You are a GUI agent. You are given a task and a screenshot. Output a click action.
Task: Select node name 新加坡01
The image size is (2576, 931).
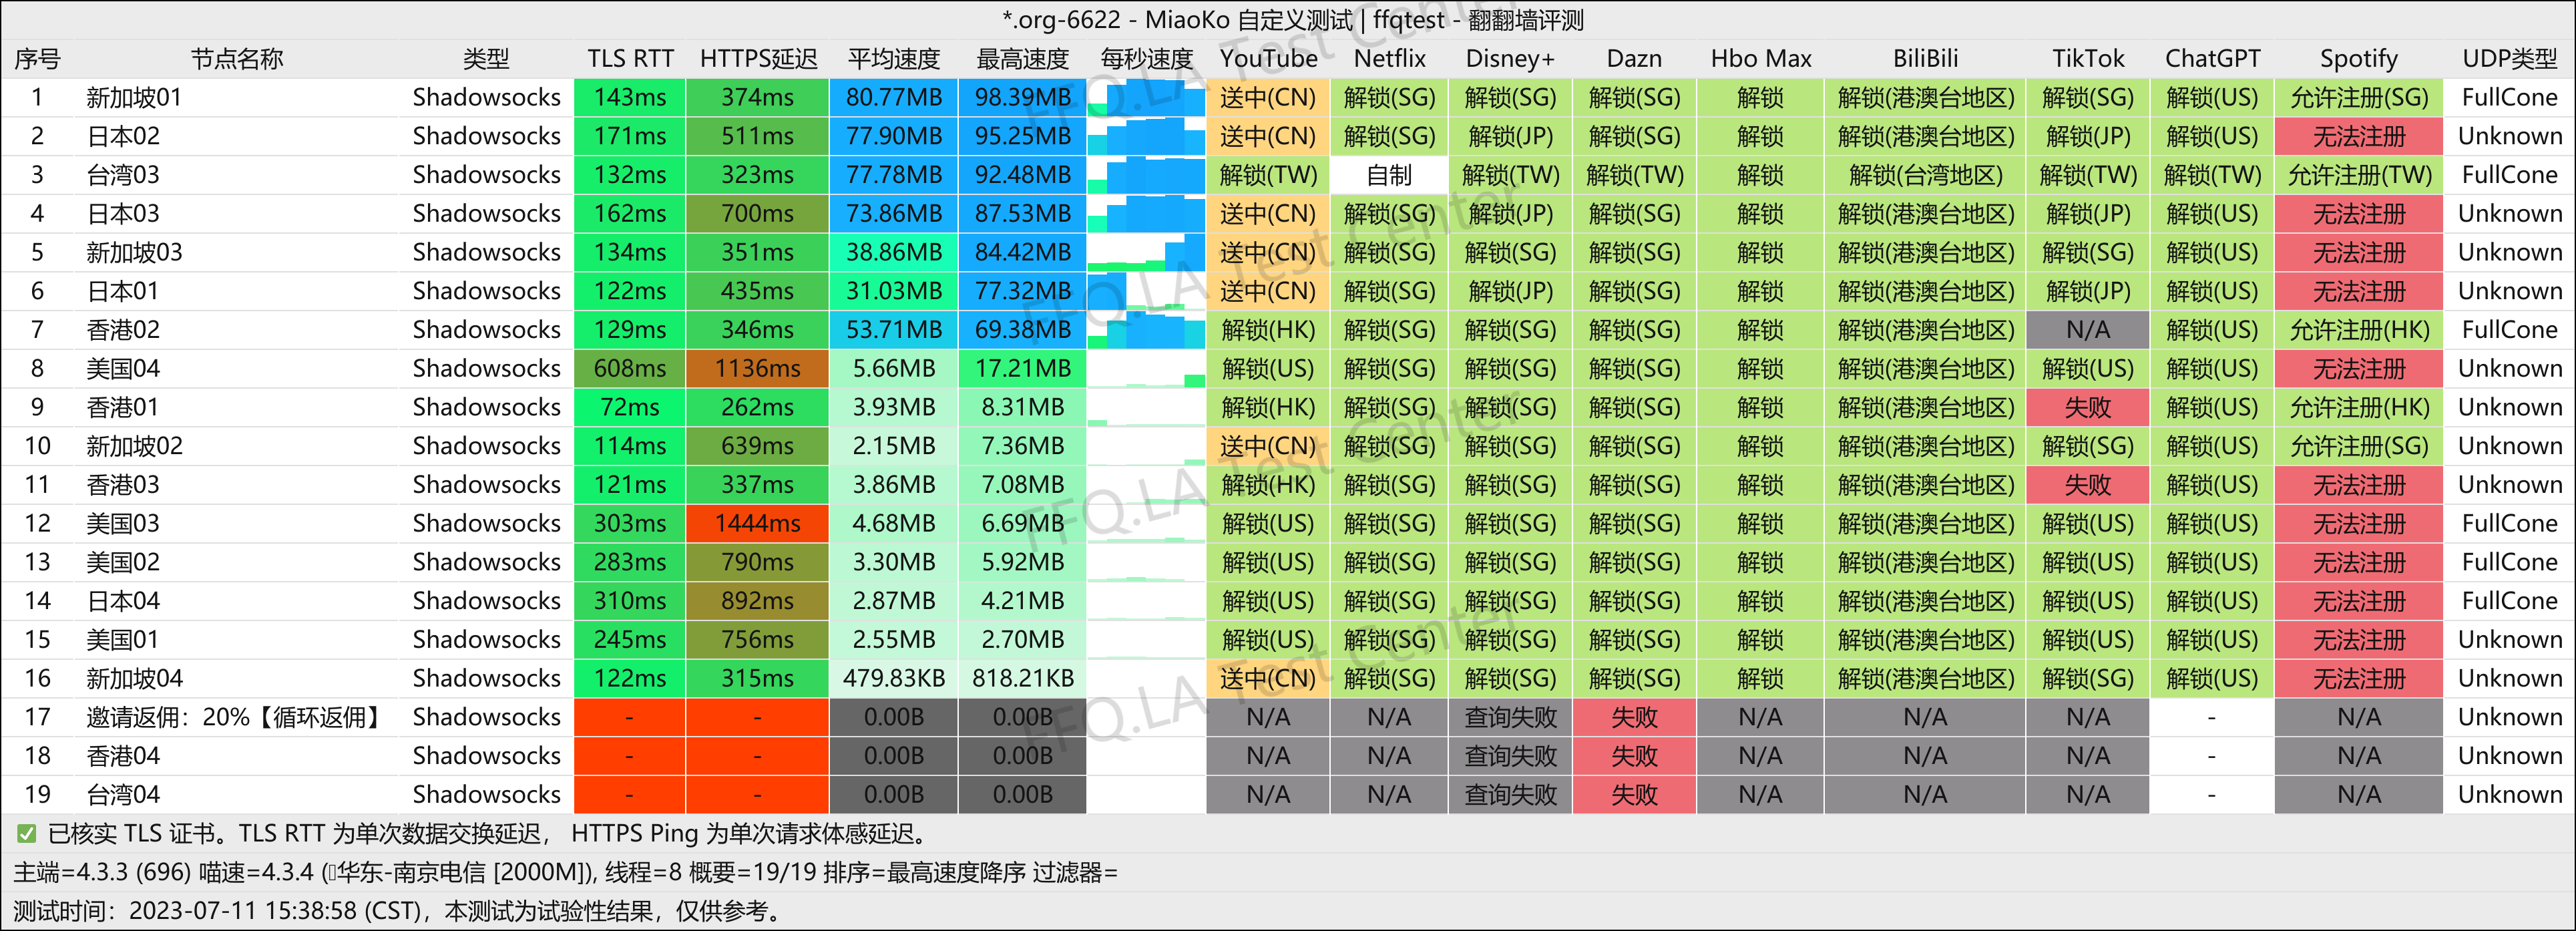134,98
